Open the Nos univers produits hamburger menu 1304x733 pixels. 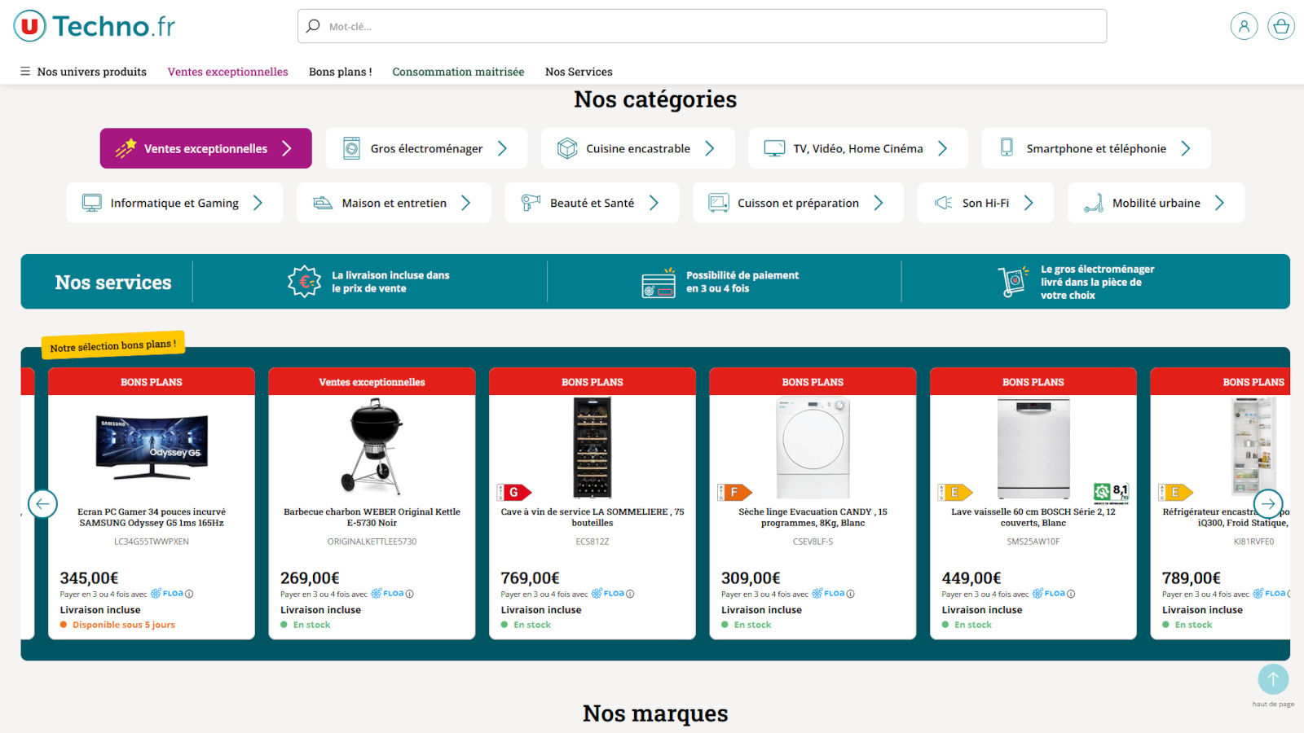[83, 72]
